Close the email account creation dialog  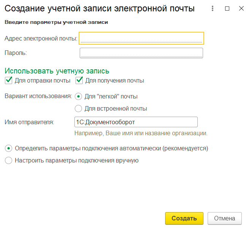(241, 8)
